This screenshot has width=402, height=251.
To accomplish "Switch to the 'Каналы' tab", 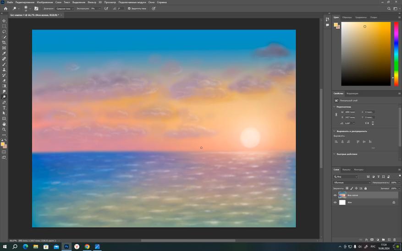I will click(346, 169).
